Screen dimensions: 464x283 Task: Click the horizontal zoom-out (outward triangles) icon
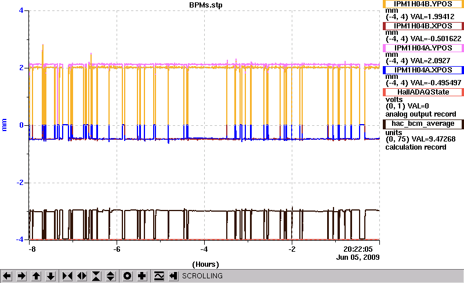tap(82, 276)
